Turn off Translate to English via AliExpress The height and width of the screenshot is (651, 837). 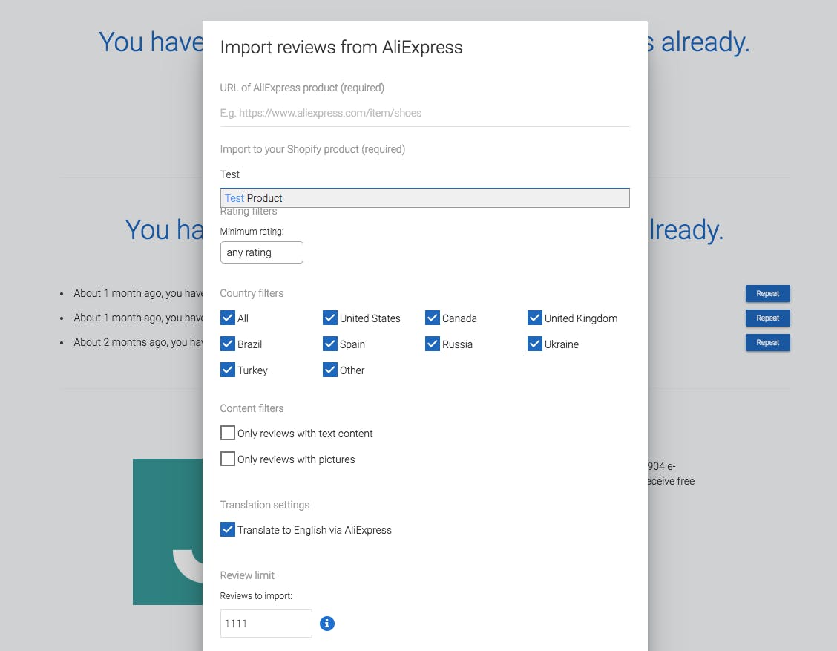[x=228, y=530]
